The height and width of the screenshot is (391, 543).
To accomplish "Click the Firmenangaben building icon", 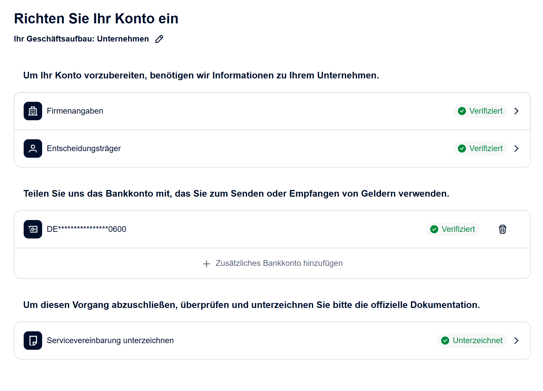I will click(33, 111).
